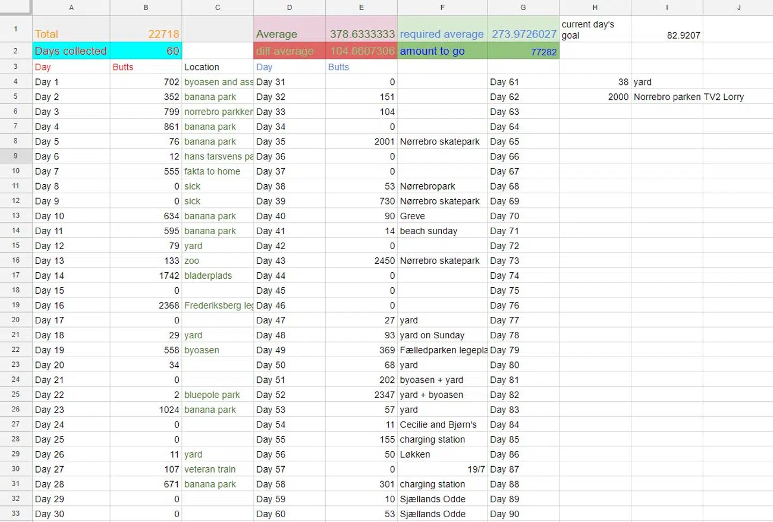Select the Cecilie and Bjørn's cell

[x=442, y=424]
